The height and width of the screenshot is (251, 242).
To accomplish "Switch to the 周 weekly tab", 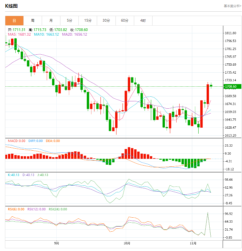I will [x=33, y=21].
